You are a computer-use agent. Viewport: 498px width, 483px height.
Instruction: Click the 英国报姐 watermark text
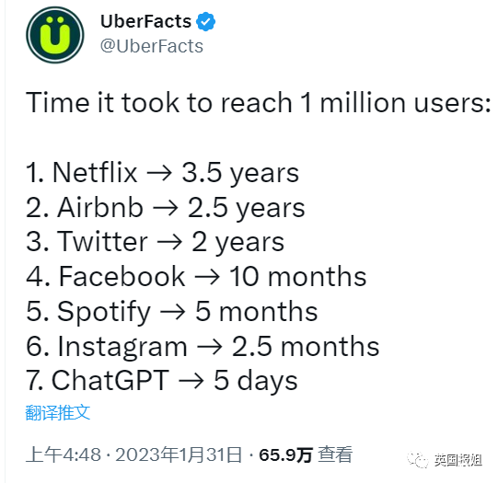[x=458, y=460]
